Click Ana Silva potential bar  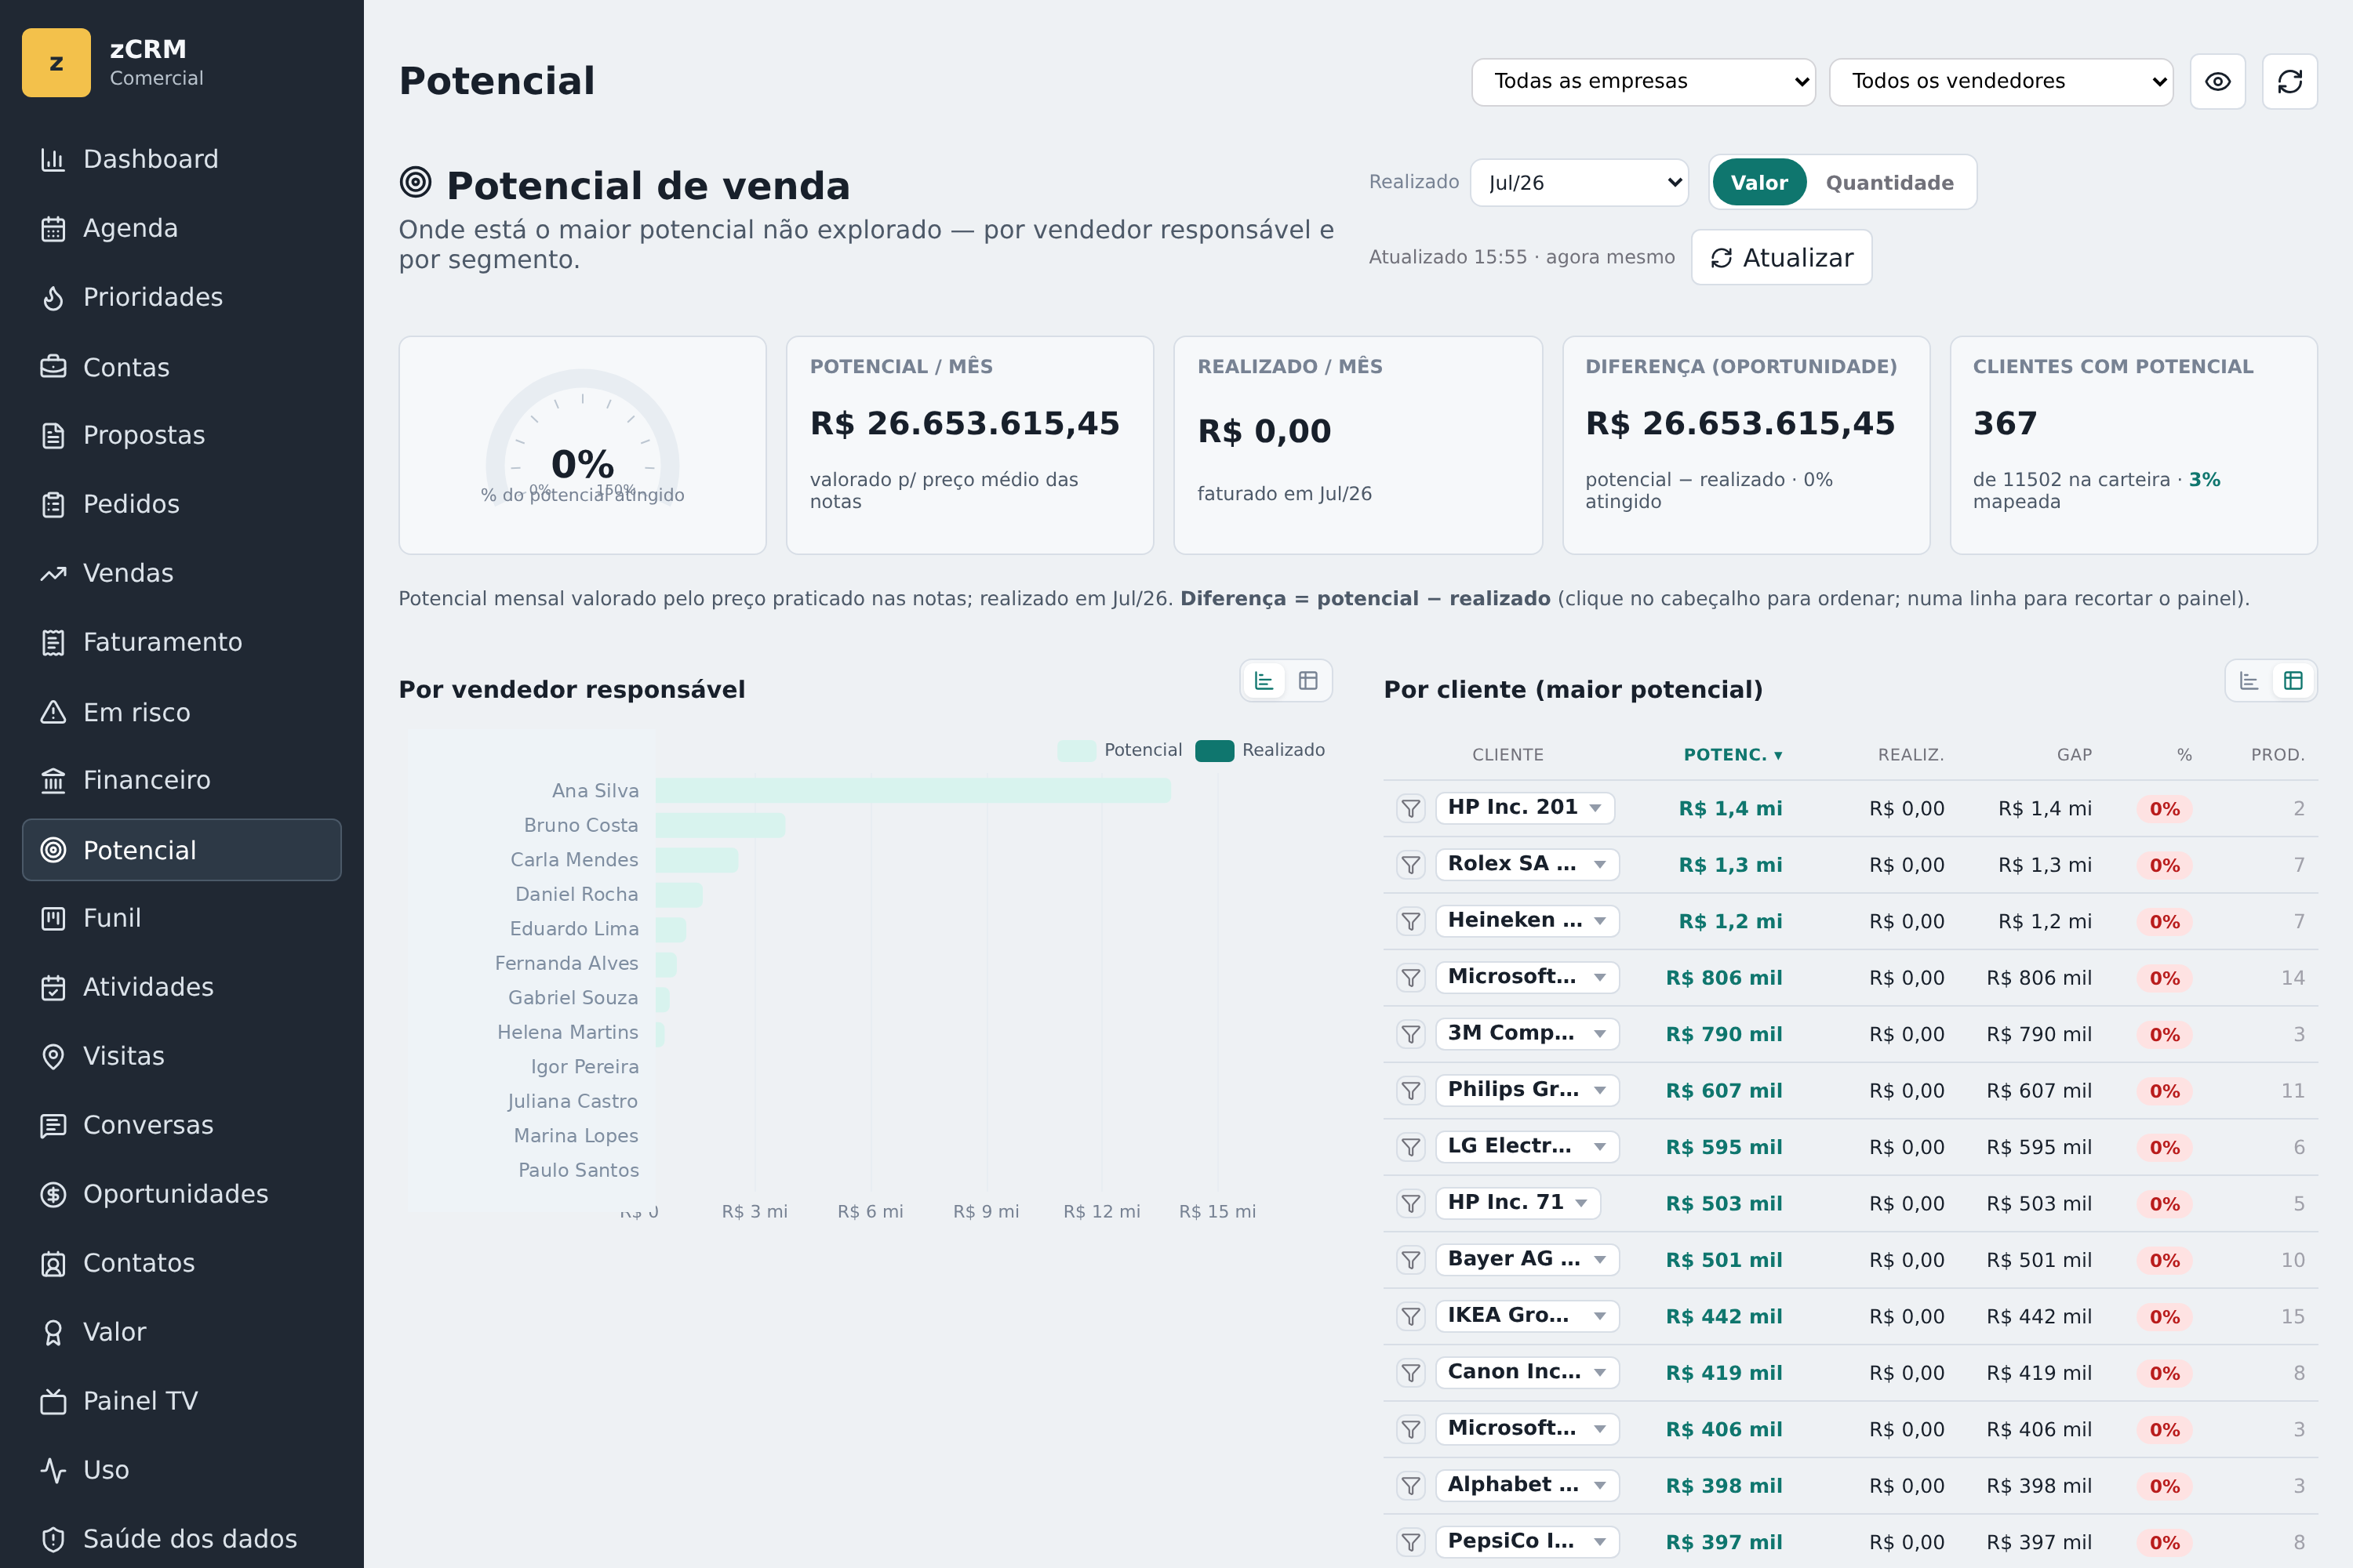point(912,791)
